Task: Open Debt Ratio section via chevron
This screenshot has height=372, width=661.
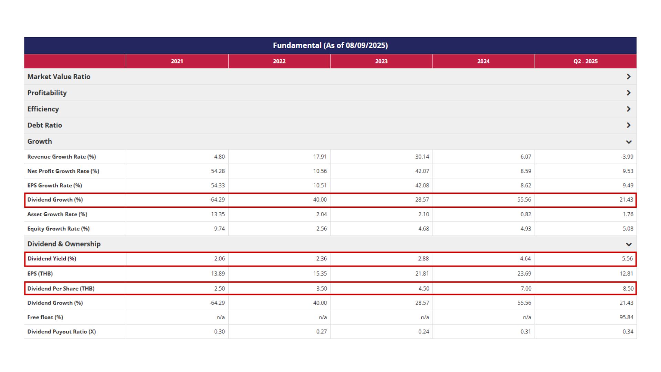Action: coord(628,125)
